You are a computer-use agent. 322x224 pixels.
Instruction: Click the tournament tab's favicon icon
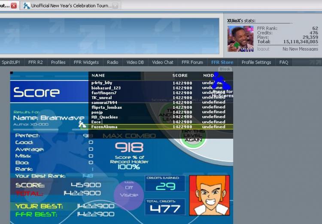(27, 6)
